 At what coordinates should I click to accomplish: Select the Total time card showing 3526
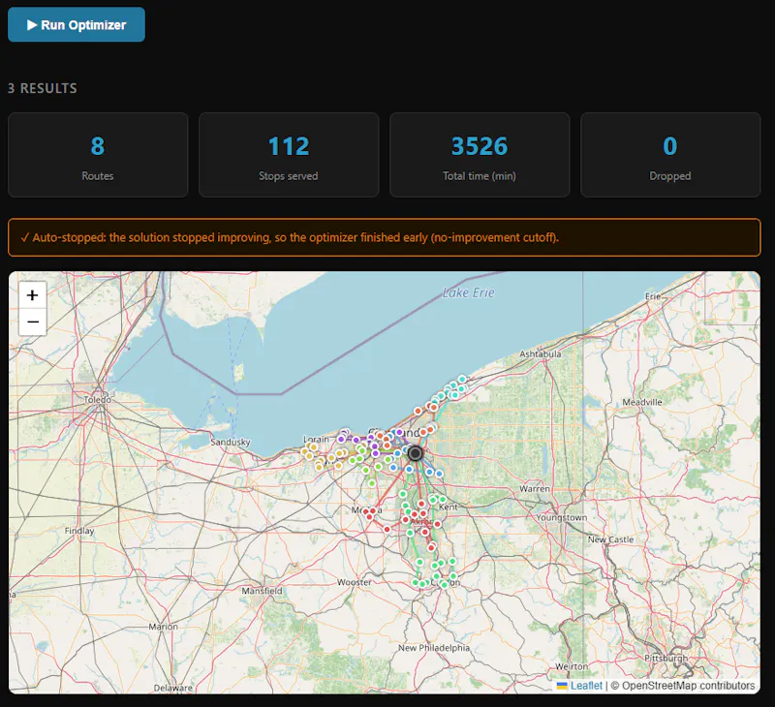[x=480, y=155]
